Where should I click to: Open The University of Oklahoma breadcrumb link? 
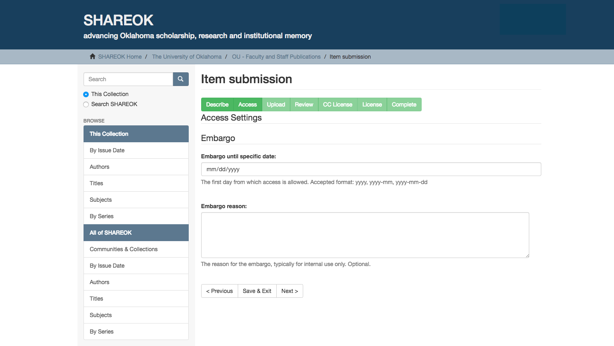tap(187, 57)
